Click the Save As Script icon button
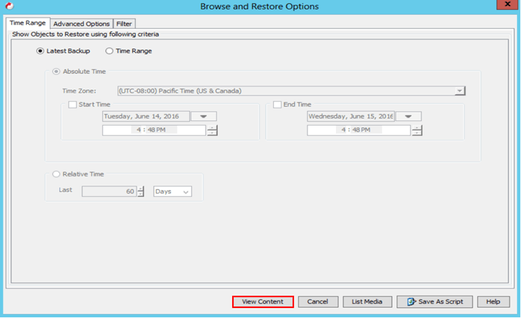 [x=434, y=302]
